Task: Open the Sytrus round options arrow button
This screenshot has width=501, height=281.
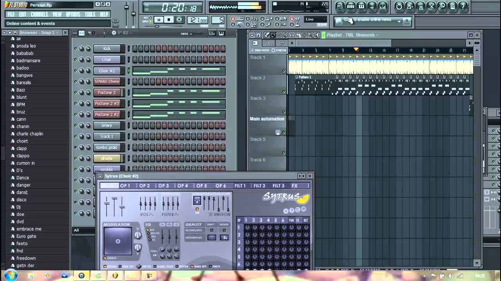Action: 286,211
